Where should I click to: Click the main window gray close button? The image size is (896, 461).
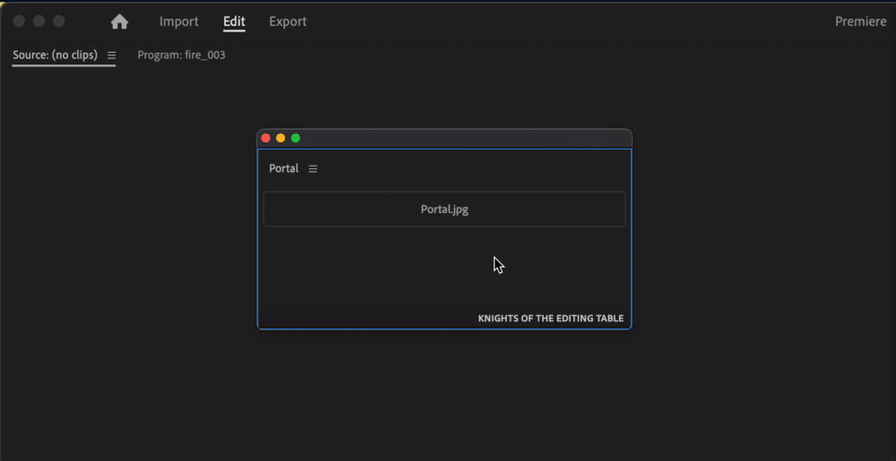pos(19,21)
